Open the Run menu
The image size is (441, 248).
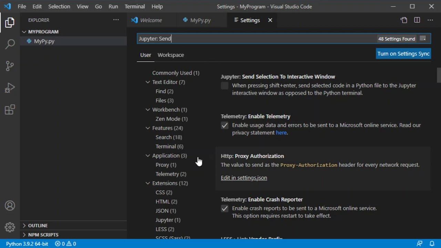point(113,7)
